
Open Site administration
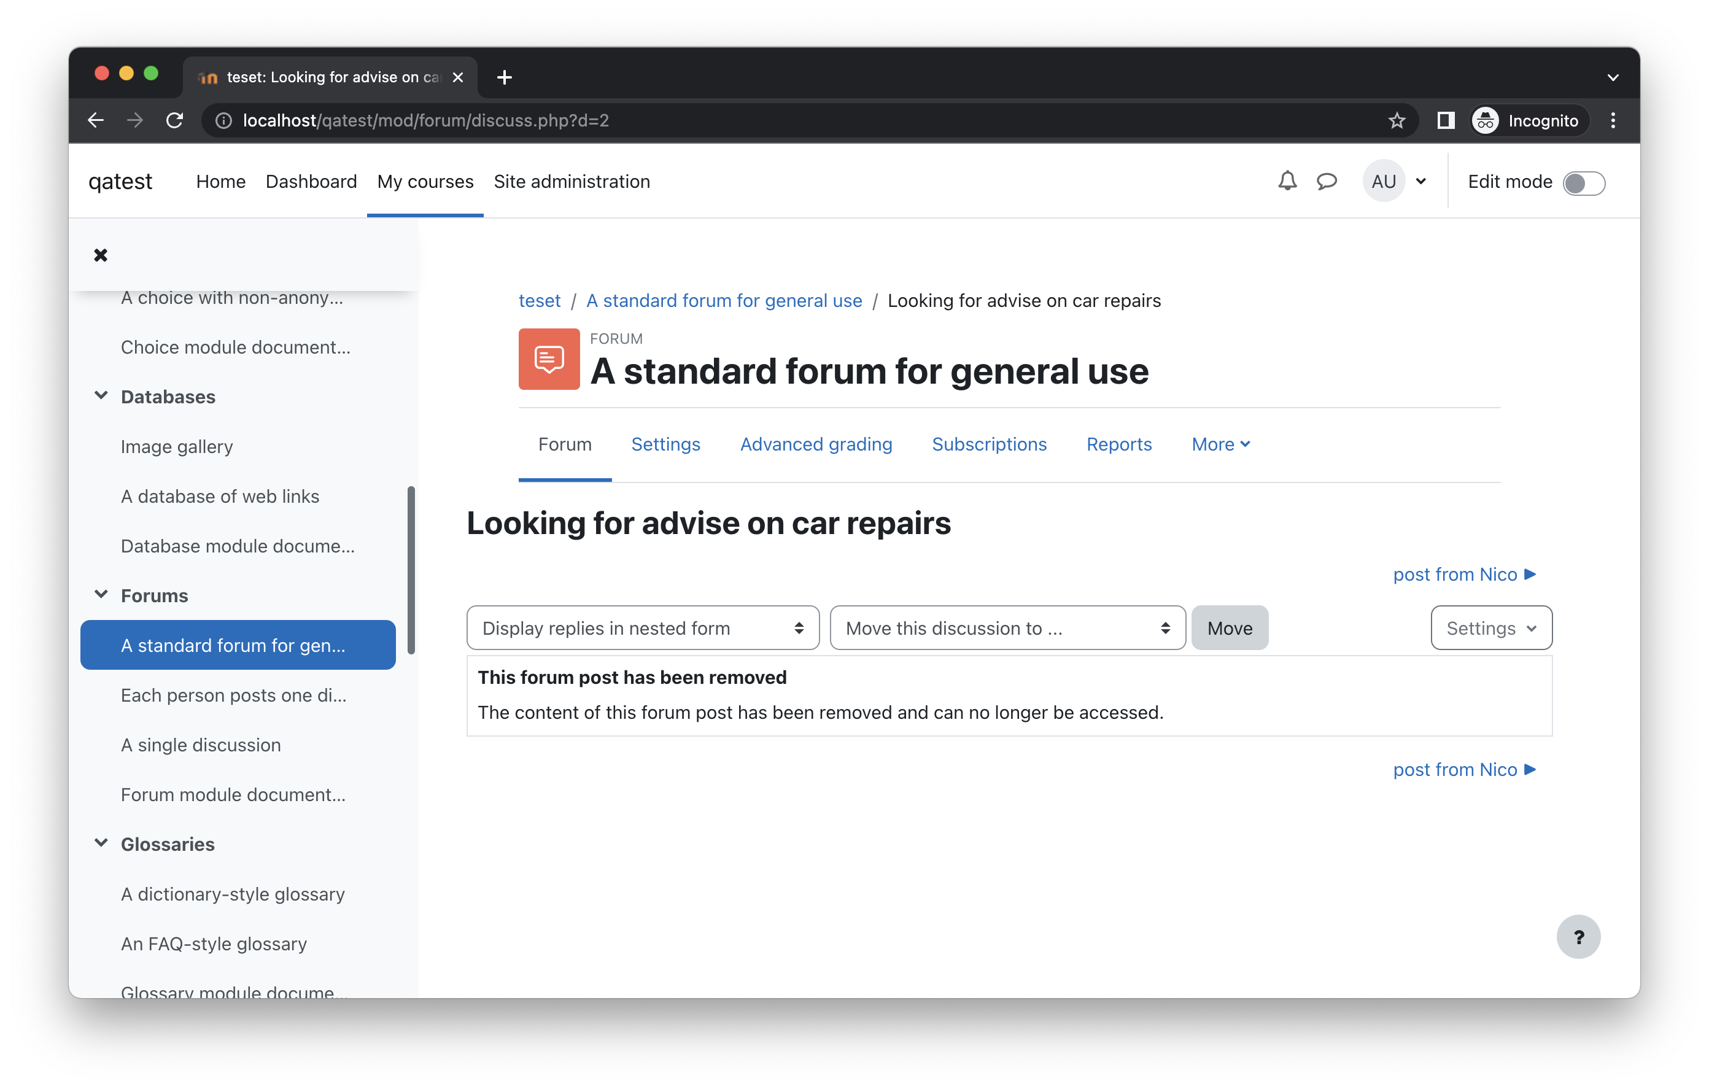[x=572, y=181]
